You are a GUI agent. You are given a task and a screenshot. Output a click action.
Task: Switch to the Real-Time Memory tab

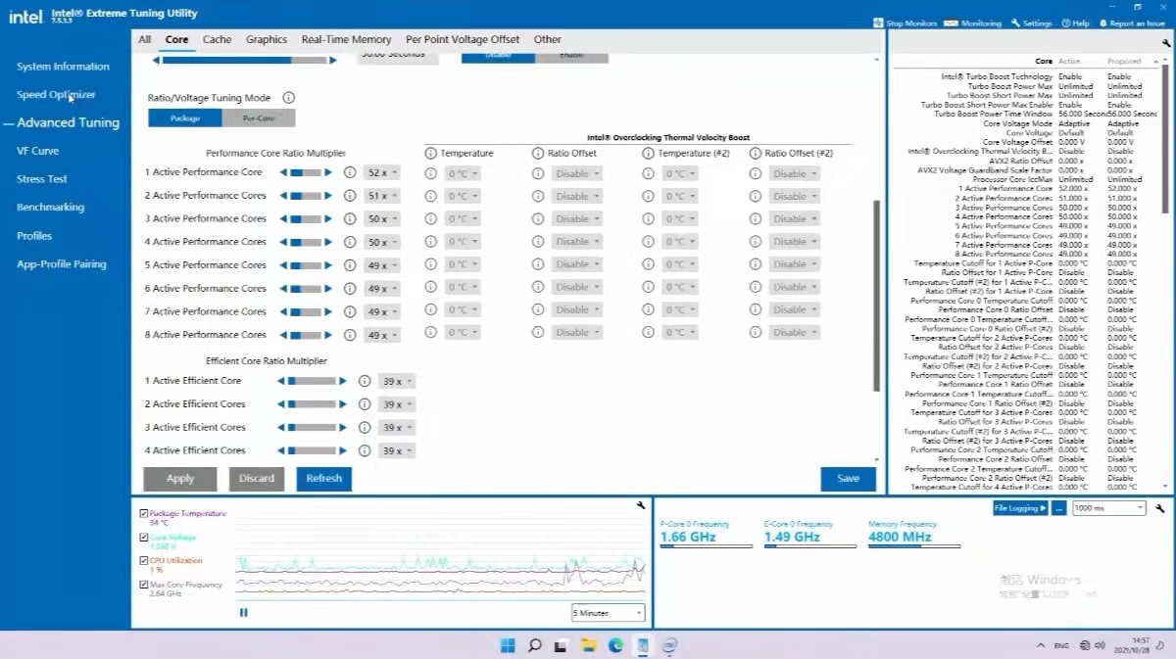(x=346, y=39)
